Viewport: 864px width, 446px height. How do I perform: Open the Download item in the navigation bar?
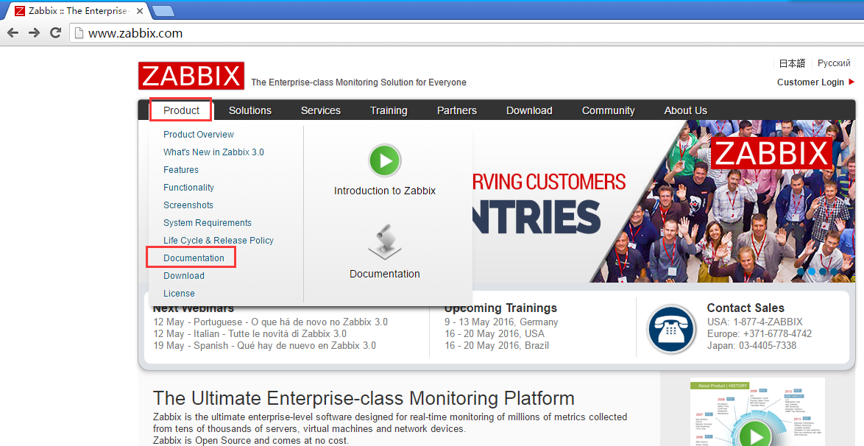pyautogui.click(x=529, y=110)
